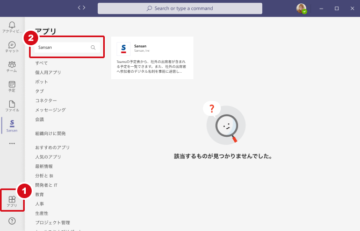Image resolution: width=360 pixels, height=231 pixels.
Task: Select the プロジェクト管理 category
Action: coord(52,223)
